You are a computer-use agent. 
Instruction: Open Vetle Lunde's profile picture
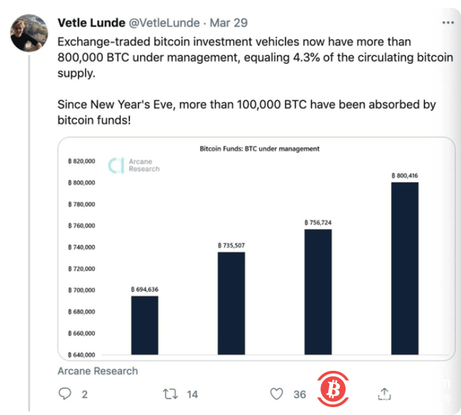[x=29, y=32]
